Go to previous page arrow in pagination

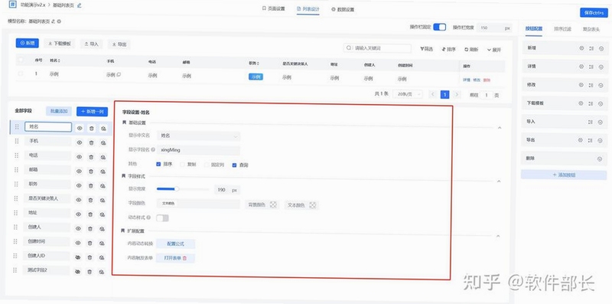(x=432, y=94)
